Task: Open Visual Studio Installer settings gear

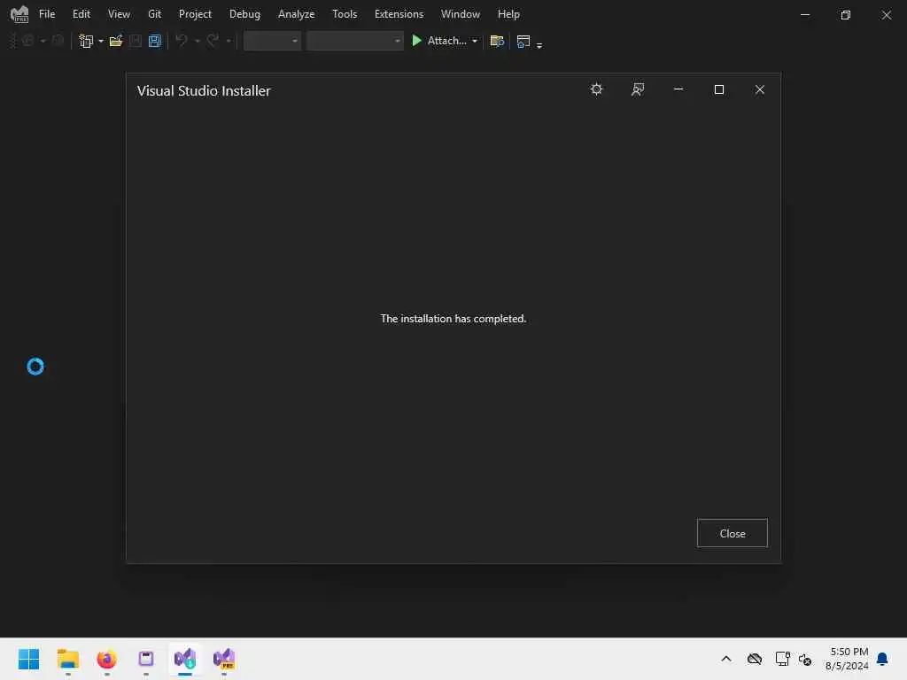Action: coord(596,89)
